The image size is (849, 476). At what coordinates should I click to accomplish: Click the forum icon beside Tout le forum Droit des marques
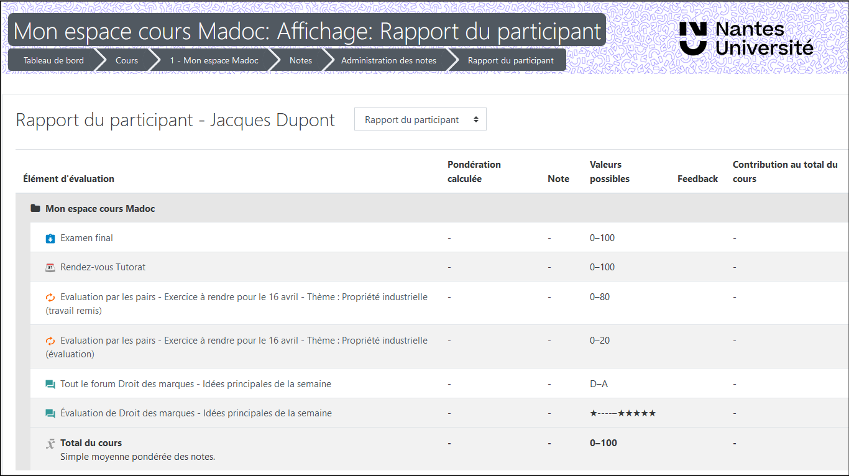coord(50,383)
